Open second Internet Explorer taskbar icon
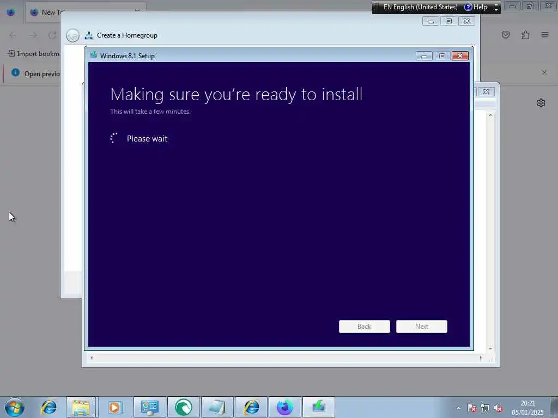The width and height of the screenshot is (558, 418). [251, 407]
